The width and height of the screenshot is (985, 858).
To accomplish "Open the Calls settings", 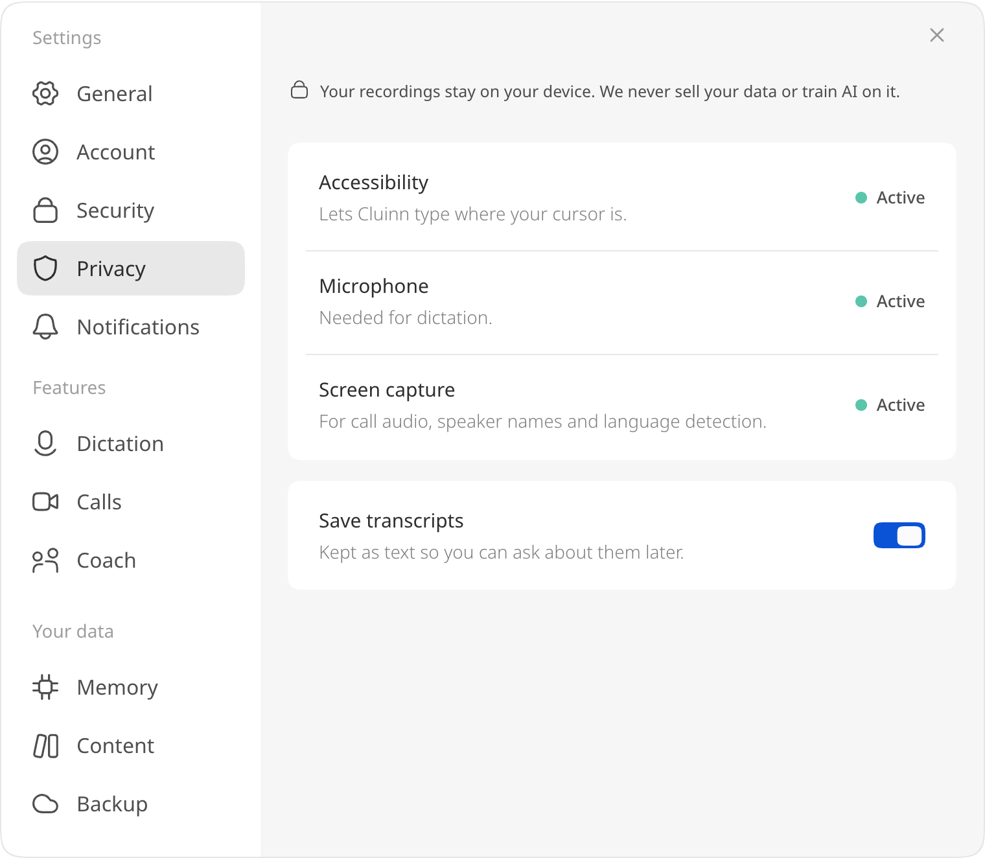I will click(131, 502).
